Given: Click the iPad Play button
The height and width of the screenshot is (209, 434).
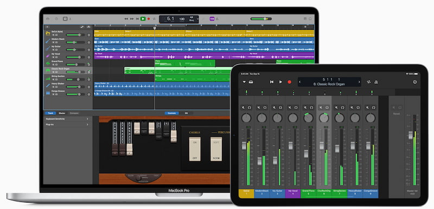Looking at the screenshot, I should 280,82.
